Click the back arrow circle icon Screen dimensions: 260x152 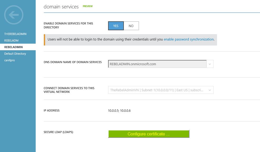[14, 15]
